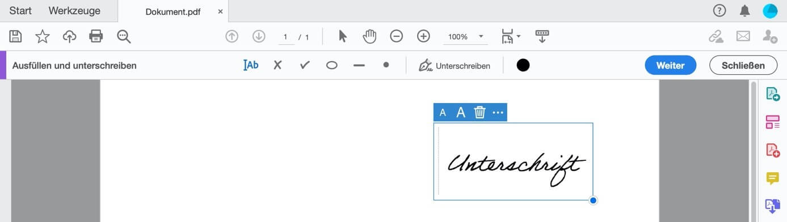Screen dimensions: 787x222
Task: Open the page fit options dropdown
Action: click(x=511, y=37)
